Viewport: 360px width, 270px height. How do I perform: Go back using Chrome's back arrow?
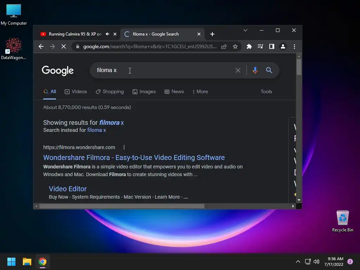[41, 47]
